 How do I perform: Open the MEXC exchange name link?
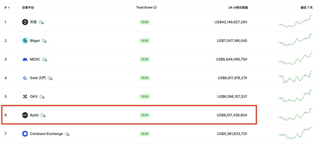pos(35,59)
